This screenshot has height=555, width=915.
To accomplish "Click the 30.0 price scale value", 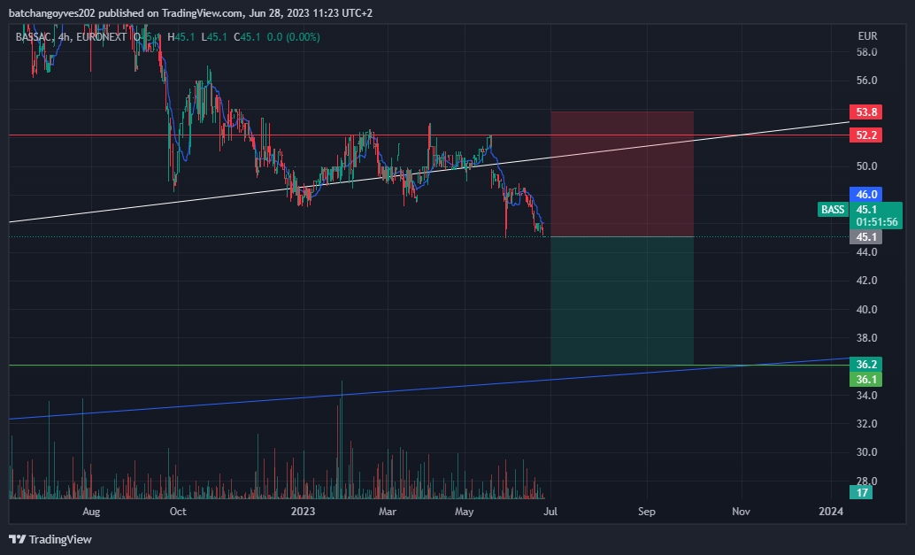I will (866, 452).
